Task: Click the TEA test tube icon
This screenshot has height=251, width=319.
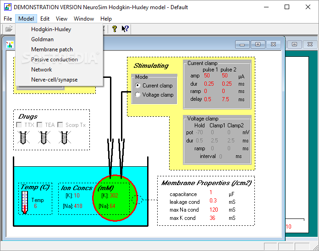Action: [x=44, y=137]
